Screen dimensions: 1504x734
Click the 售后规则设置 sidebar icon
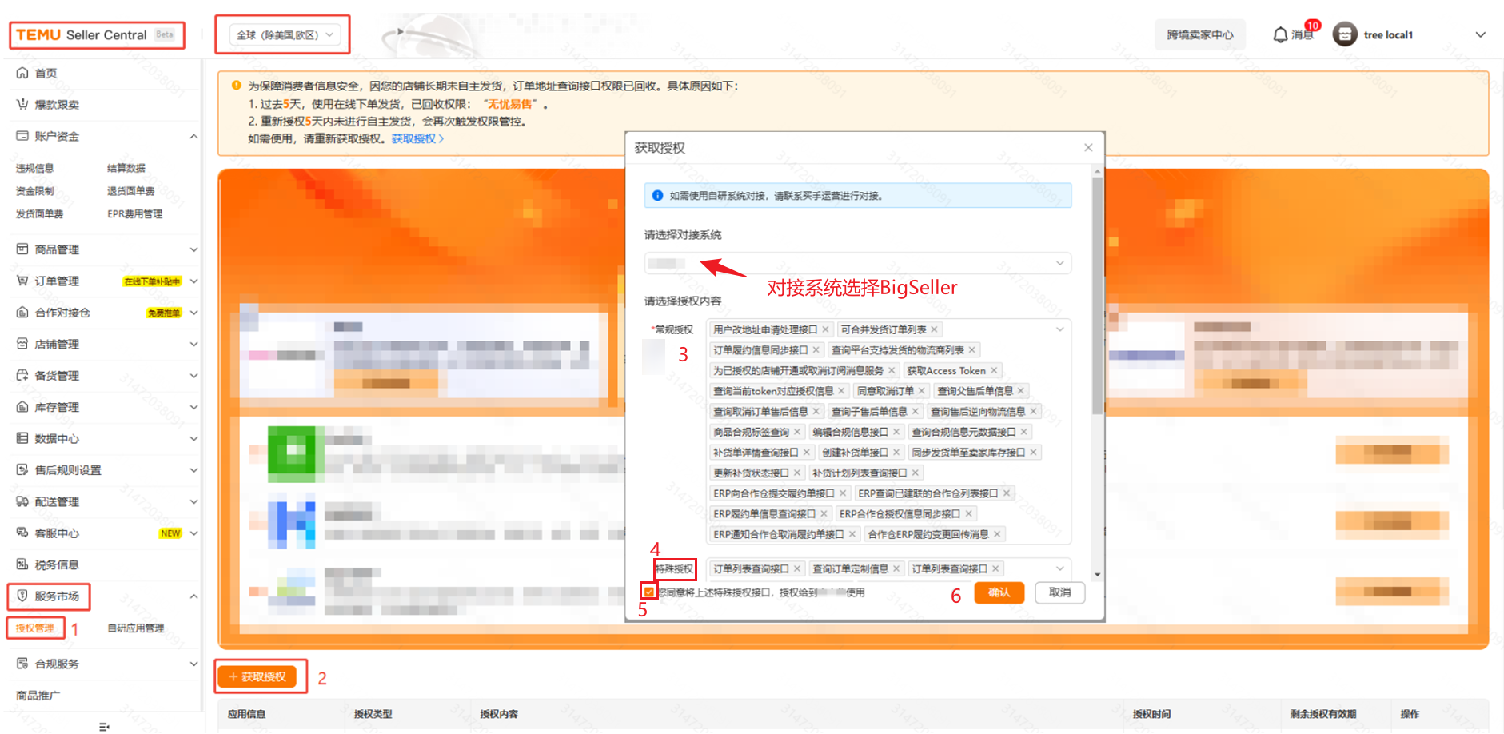coord(22,470)
